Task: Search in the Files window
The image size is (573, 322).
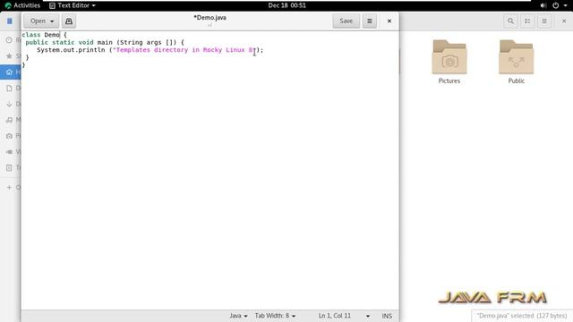Action: click(510, 21)
